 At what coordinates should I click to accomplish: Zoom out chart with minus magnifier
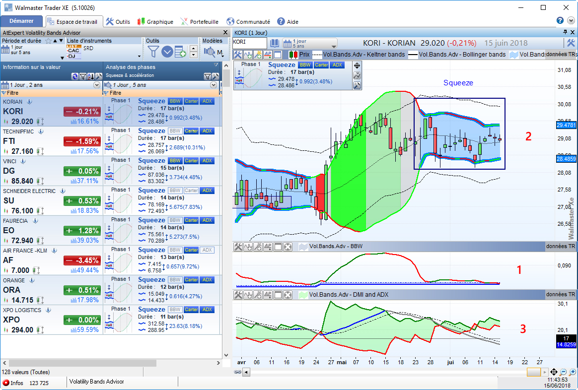(563, 372)
